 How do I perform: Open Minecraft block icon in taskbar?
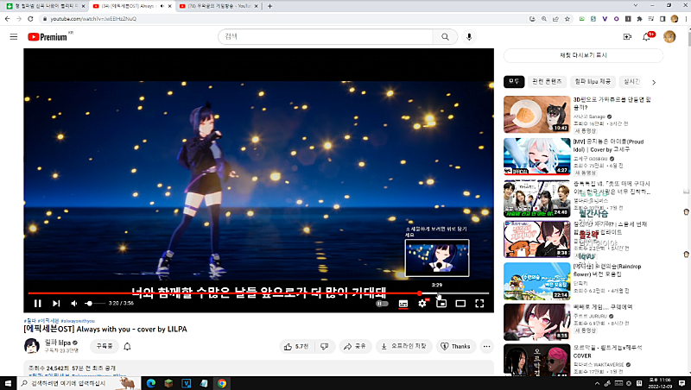168,383
